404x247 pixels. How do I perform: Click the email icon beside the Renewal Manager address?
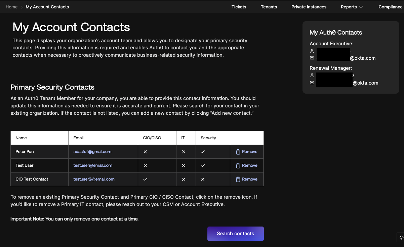[x=312, y=83]
